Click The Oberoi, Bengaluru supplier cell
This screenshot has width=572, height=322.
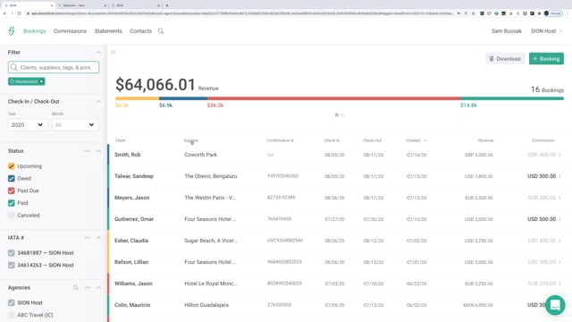(211, 176)
